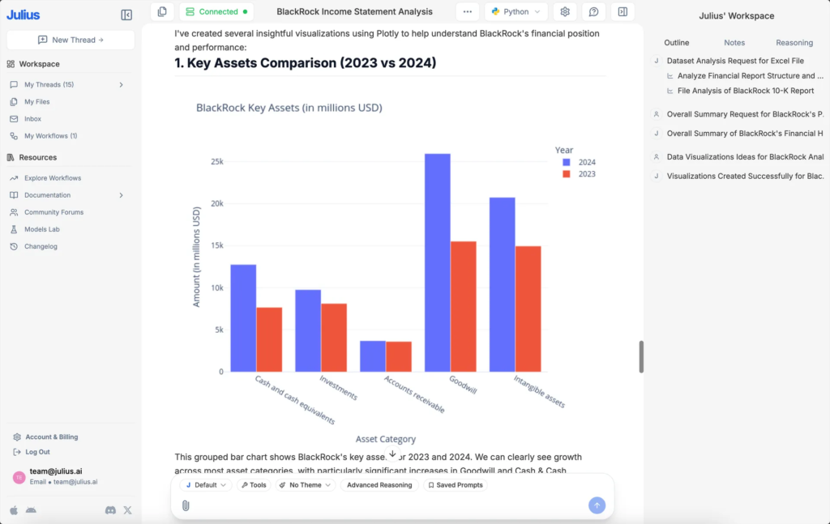Expand My Threads list
Image resolution: width=830 pixels, height=524 pixels.
click(x=121, y=85)
